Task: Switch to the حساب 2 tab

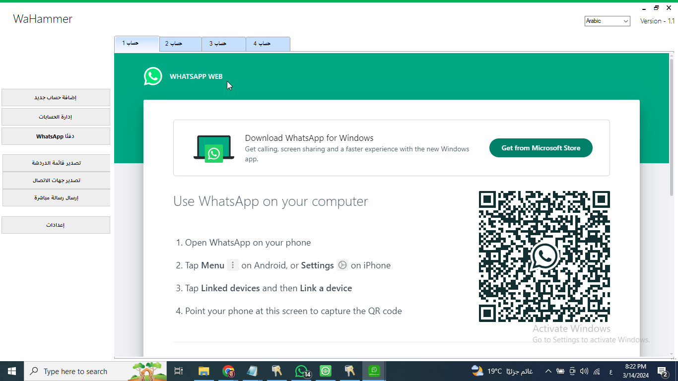Action: click(180, 44)
